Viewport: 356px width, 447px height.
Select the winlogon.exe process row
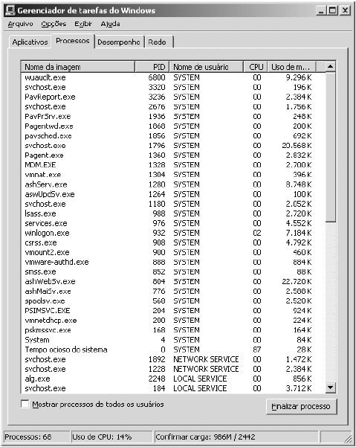(x=173, y=233)
